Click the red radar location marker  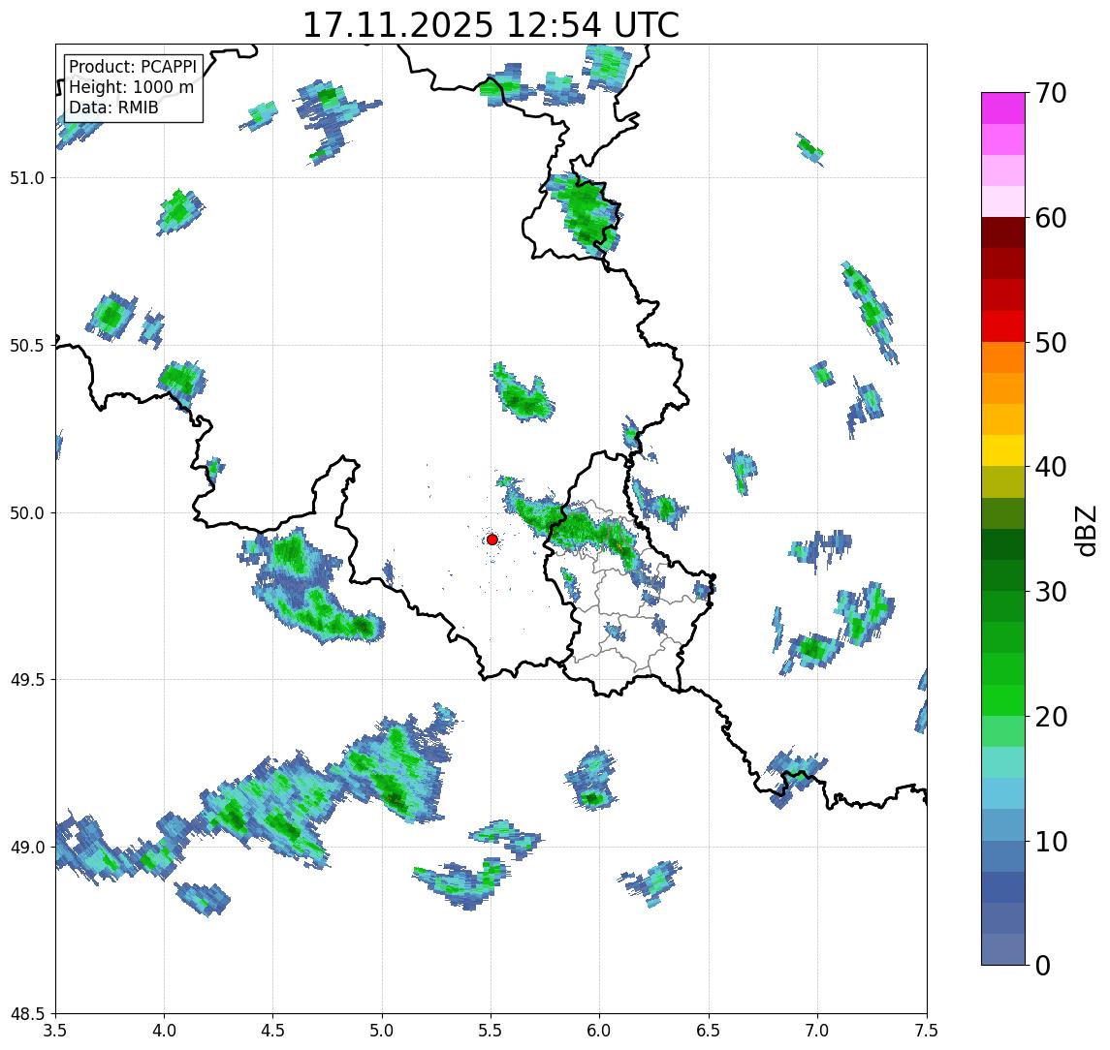click(492, 540)
